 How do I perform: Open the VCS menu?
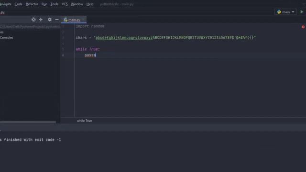coord(65,4)
